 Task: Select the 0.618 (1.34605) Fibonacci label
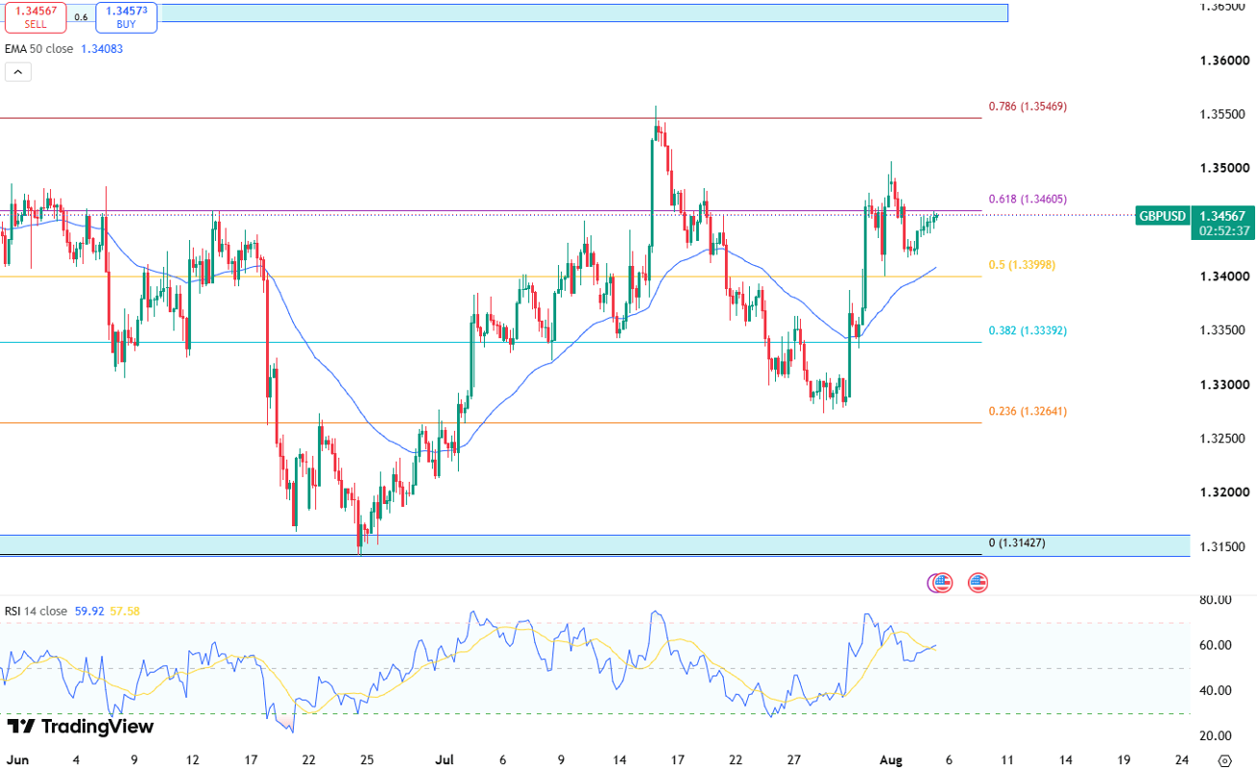pos(1027,199)
